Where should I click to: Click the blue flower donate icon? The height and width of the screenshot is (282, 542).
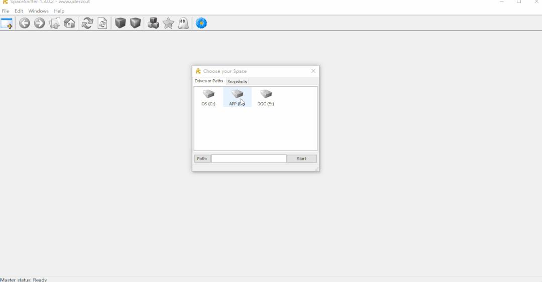(x=201, y=23)
